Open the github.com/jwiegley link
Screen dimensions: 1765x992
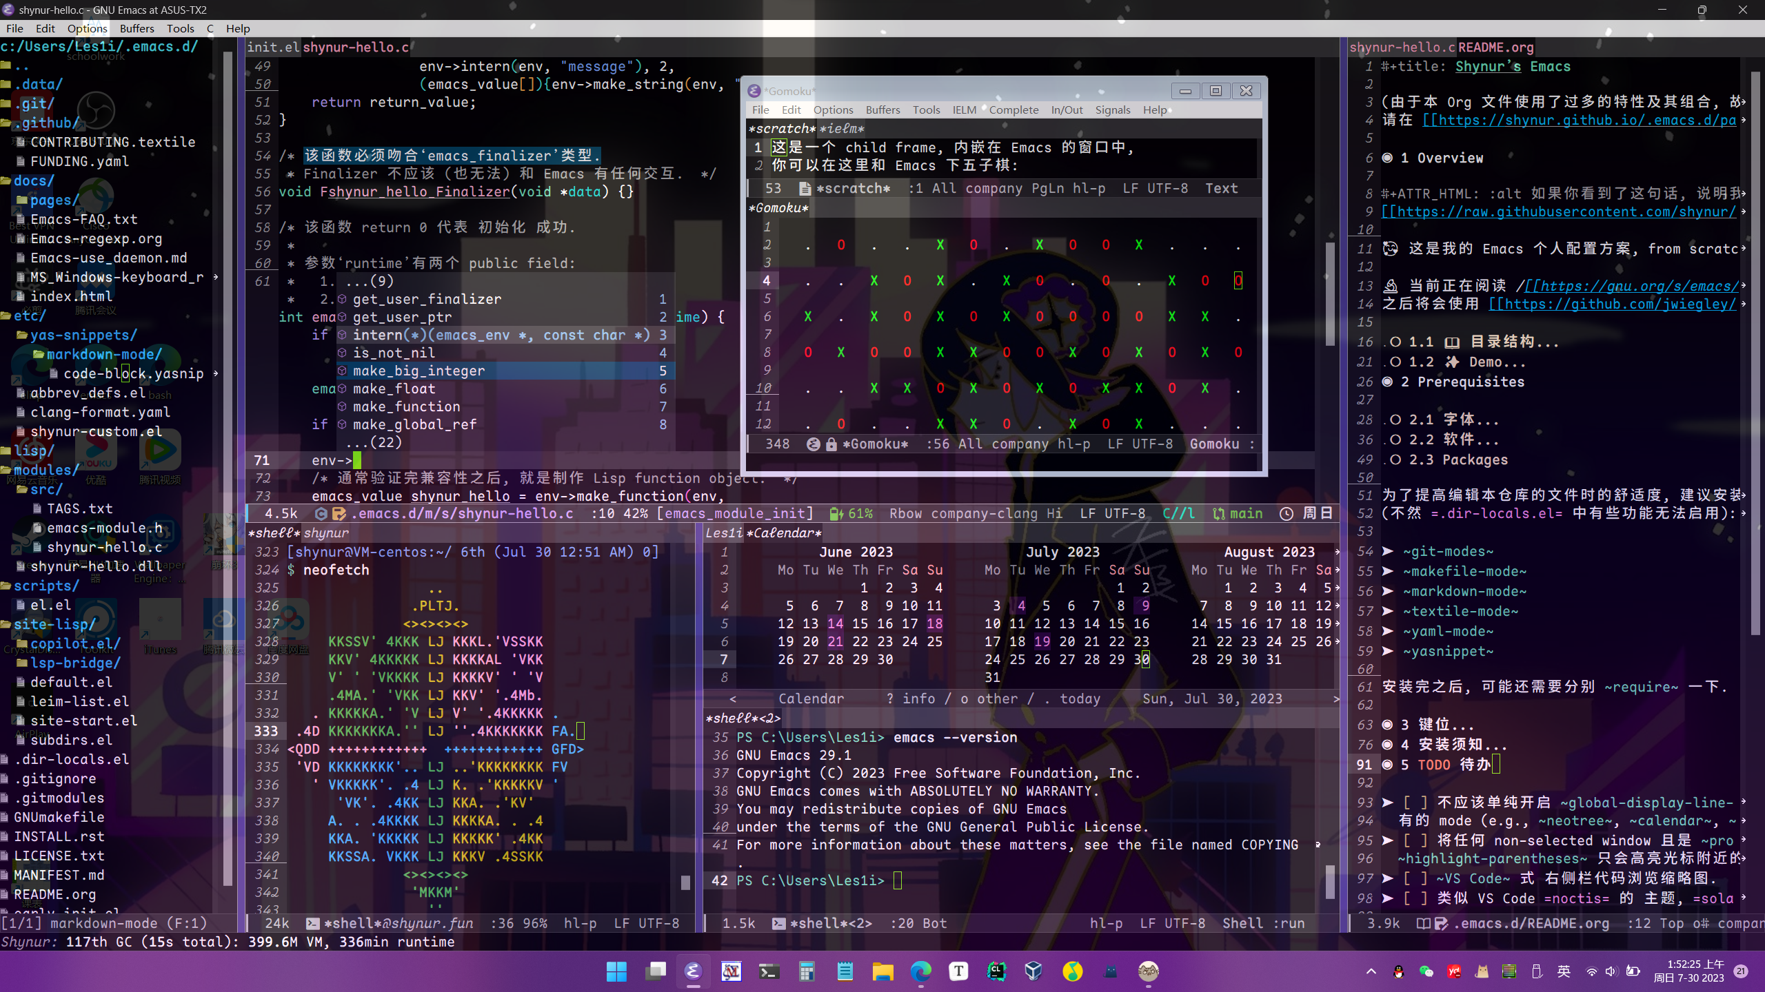[x=1612, y=304]
